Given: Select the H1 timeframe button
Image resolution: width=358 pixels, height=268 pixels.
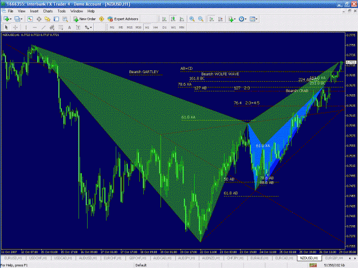Looking at the screenshot, I should 147,27.
